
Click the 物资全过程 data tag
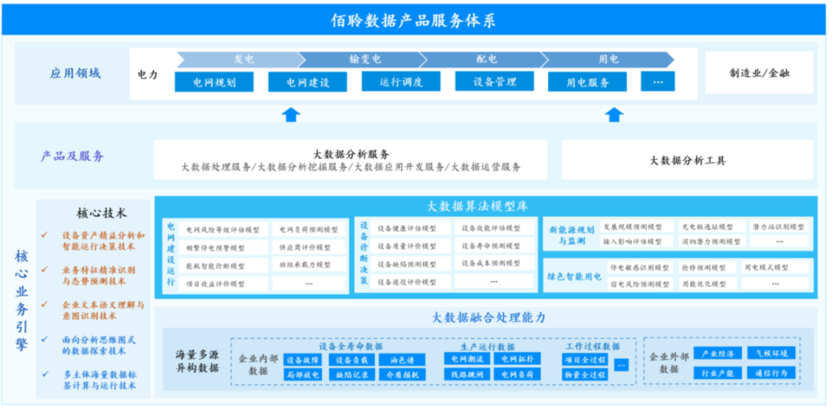tap(585, 374)
